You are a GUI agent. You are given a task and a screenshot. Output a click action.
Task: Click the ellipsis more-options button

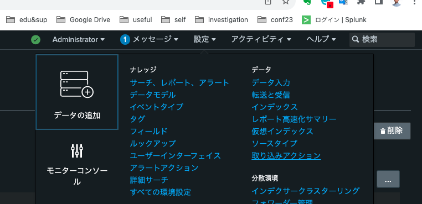388,179
